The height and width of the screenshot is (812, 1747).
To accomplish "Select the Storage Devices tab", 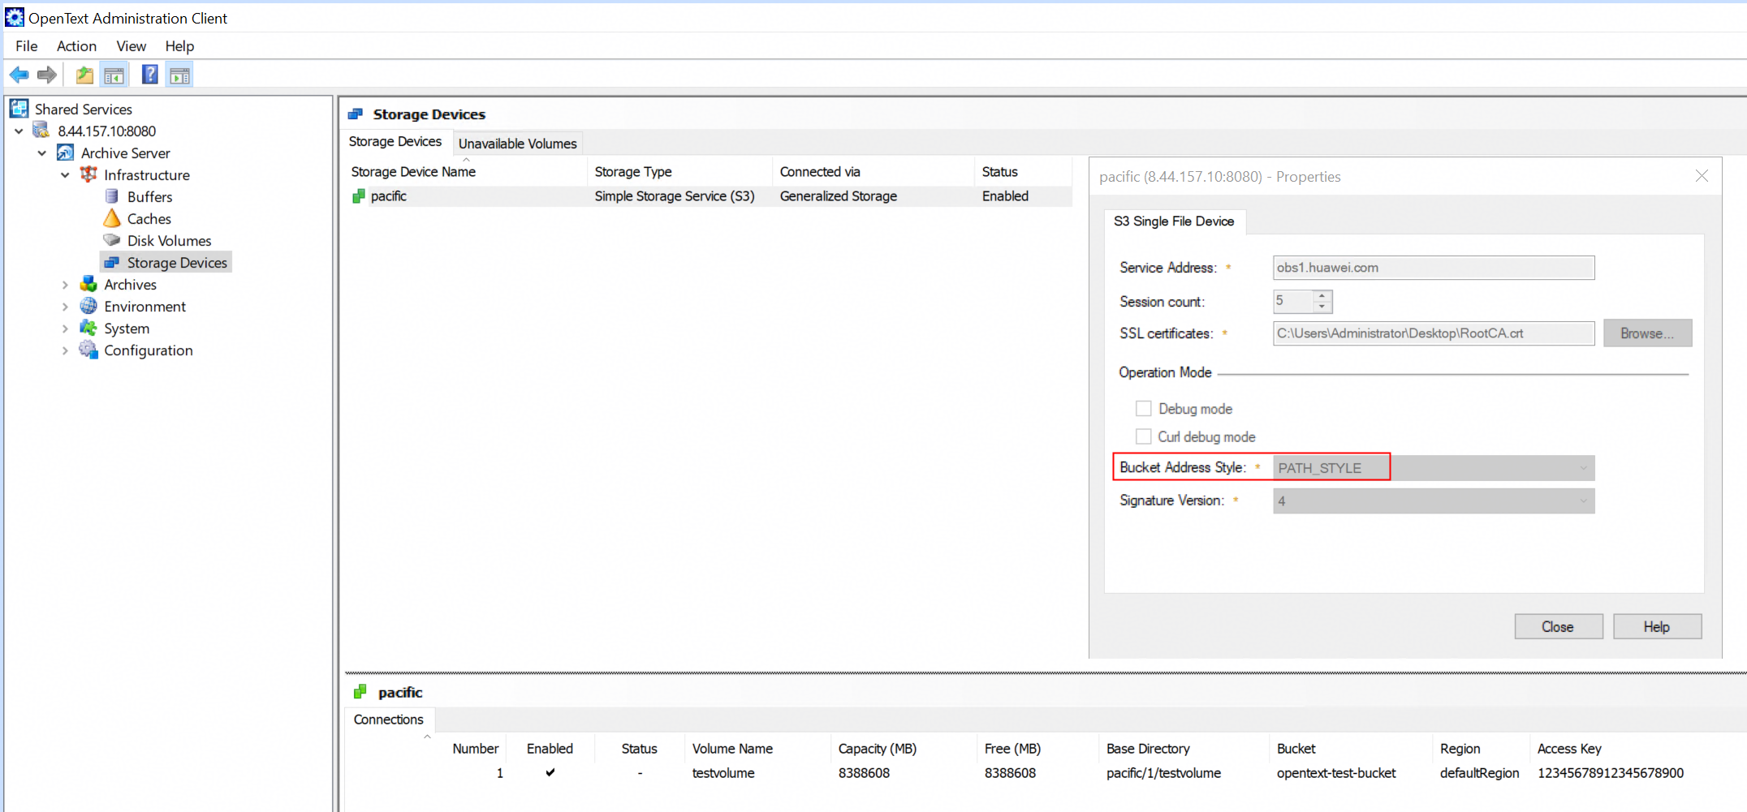I will 395,142.
